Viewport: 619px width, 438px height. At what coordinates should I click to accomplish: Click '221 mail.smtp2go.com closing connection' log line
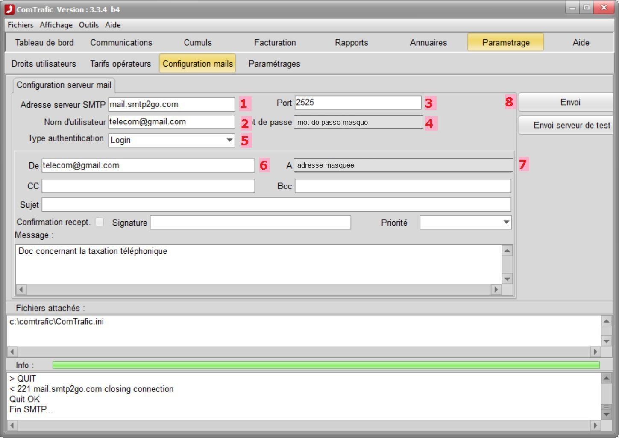(x=91, y=389)
